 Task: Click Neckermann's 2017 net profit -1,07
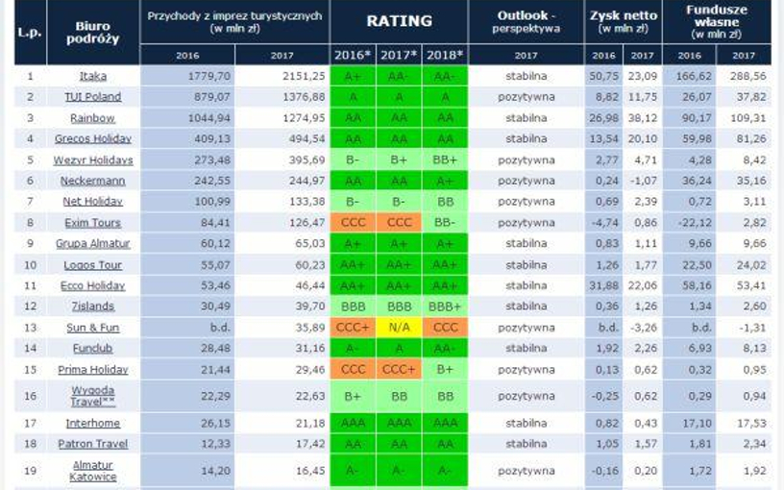pos(643,181)
